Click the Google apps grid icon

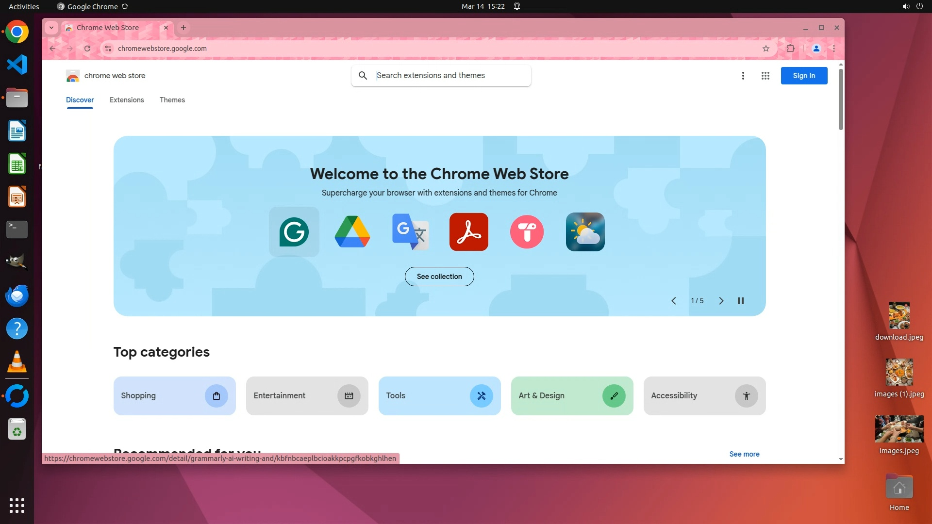coord(766,76)
